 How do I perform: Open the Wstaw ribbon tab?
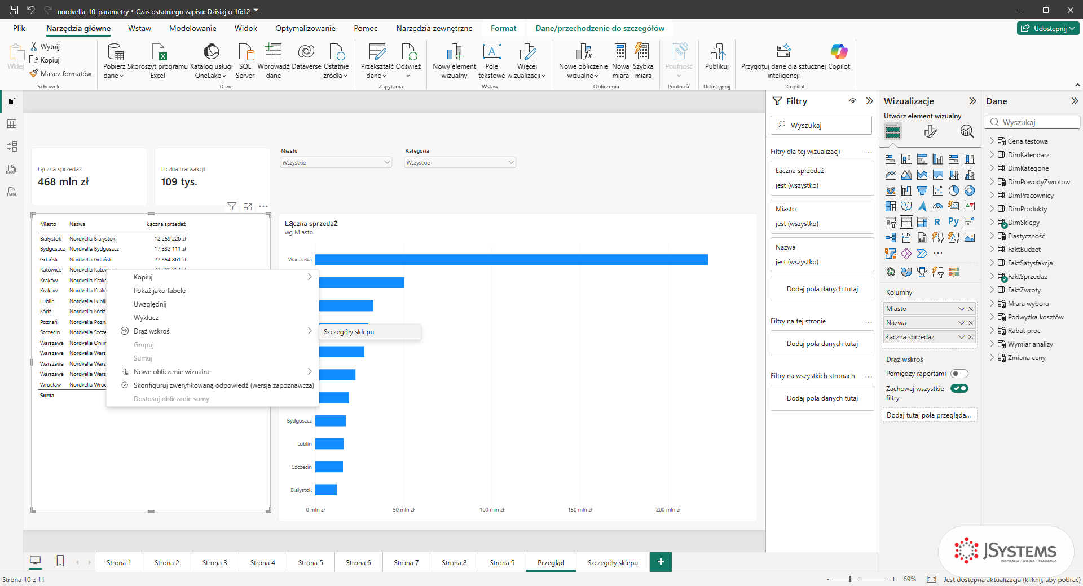tap(139, 29)
